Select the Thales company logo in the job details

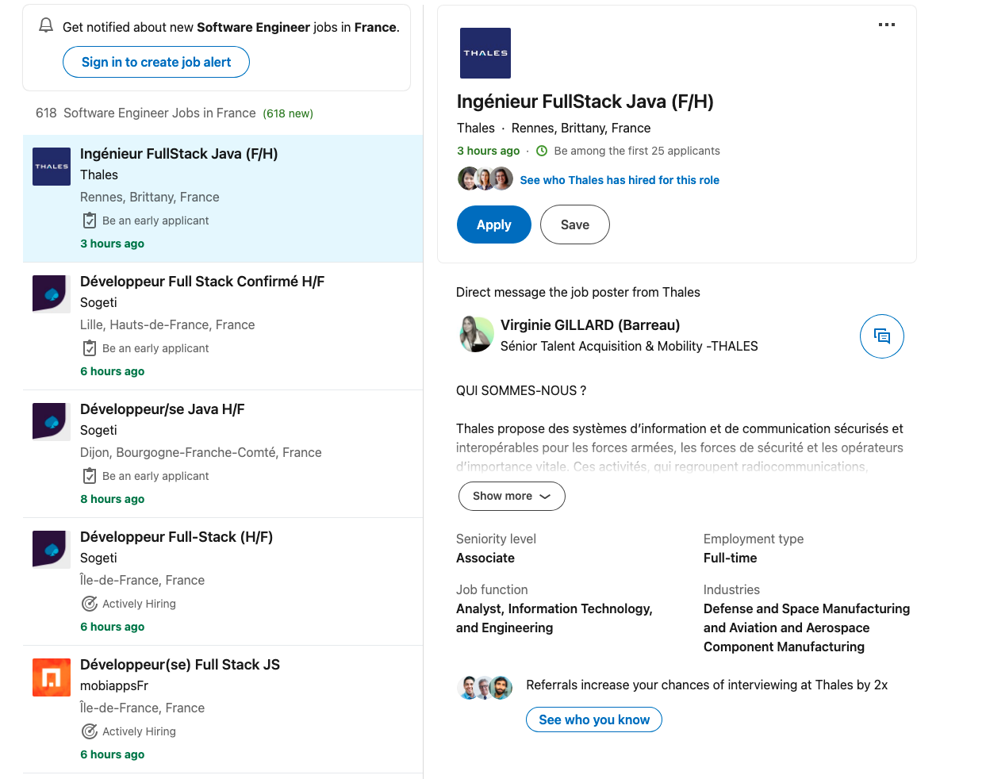(485, 52)
